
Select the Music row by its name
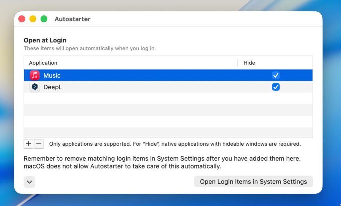(52, 75)
